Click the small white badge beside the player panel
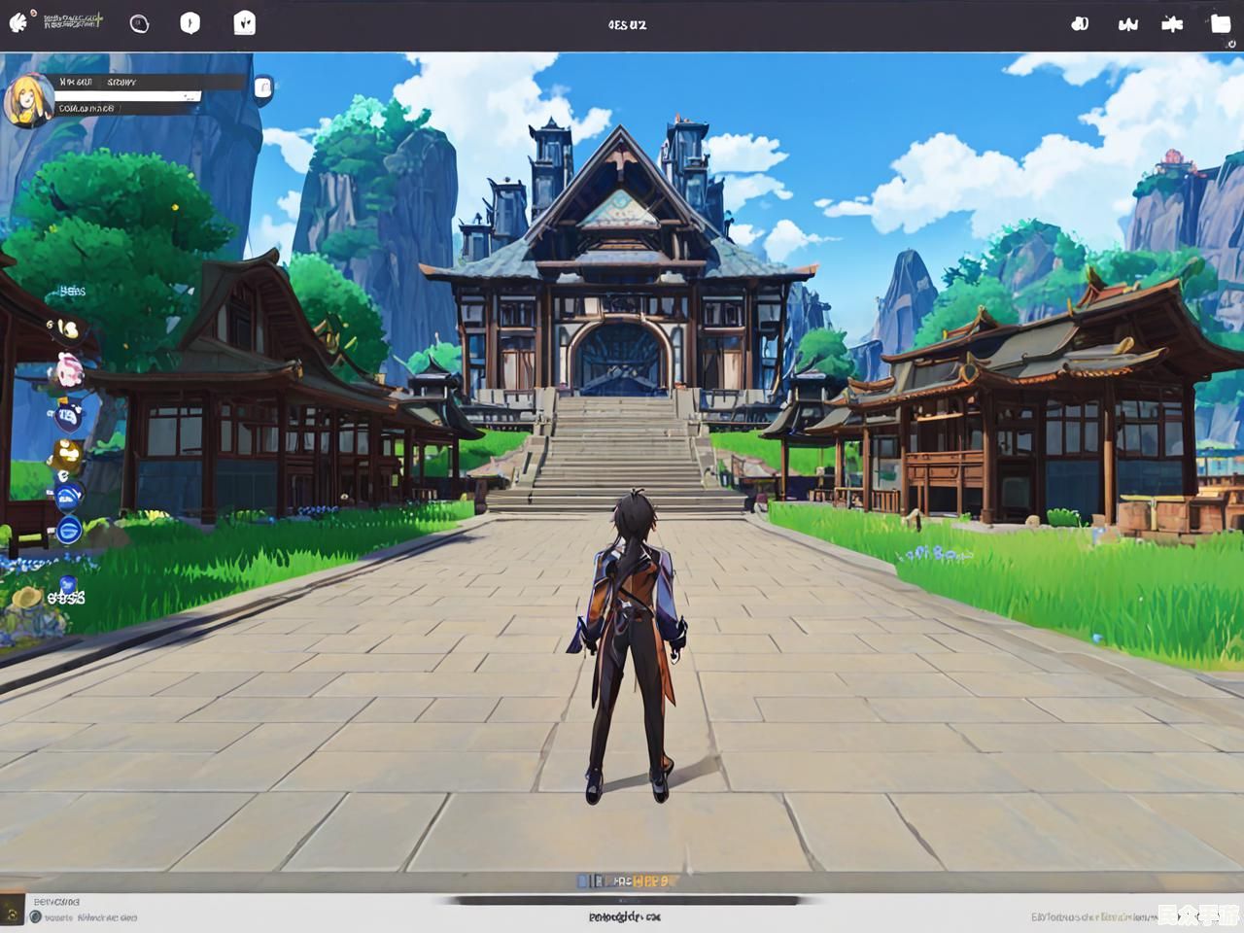1244x933 pixels. point(262,88)
